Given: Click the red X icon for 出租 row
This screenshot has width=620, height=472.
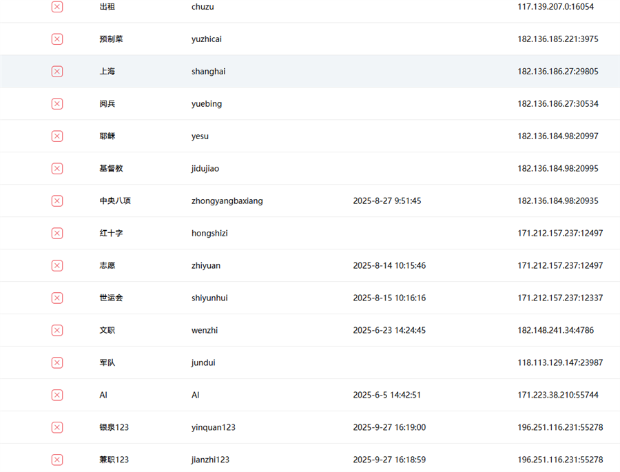Looking at the screenshot, I should coord(57,7).
